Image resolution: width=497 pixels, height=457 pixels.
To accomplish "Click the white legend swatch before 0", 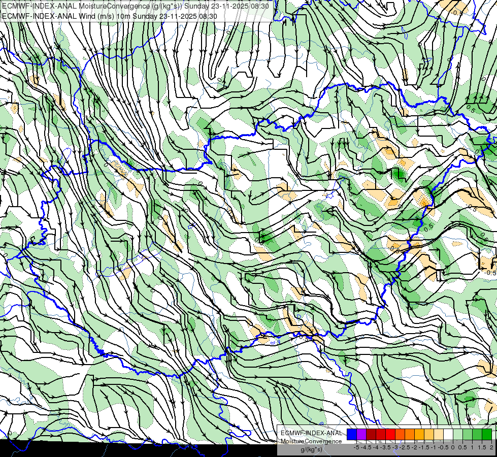I will click(448, 434).
